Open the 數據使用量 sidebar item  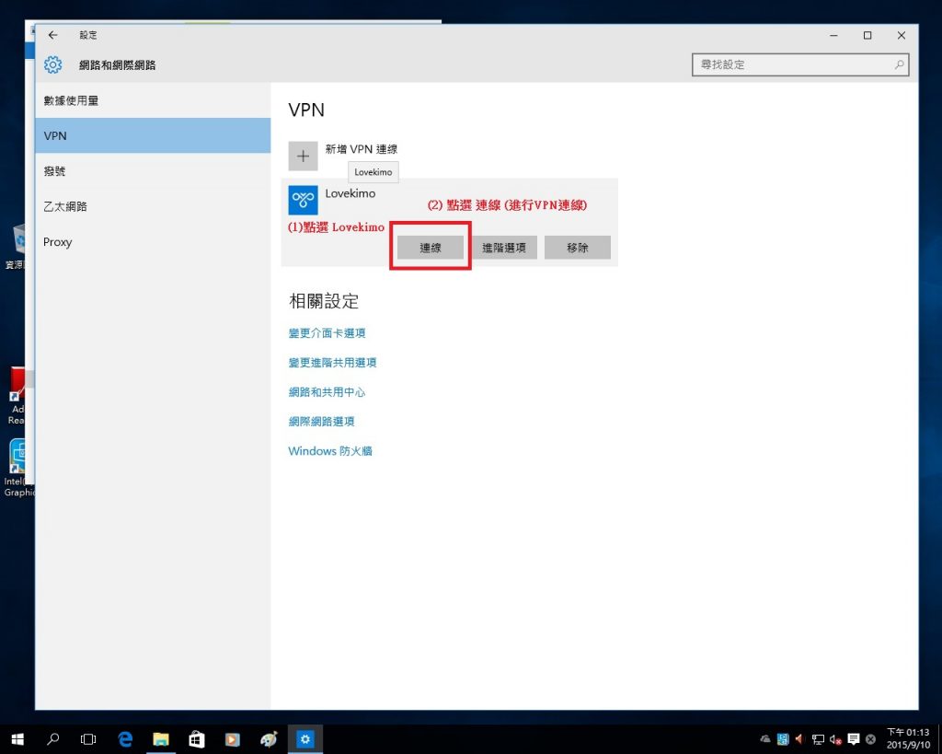coord(73,100)
